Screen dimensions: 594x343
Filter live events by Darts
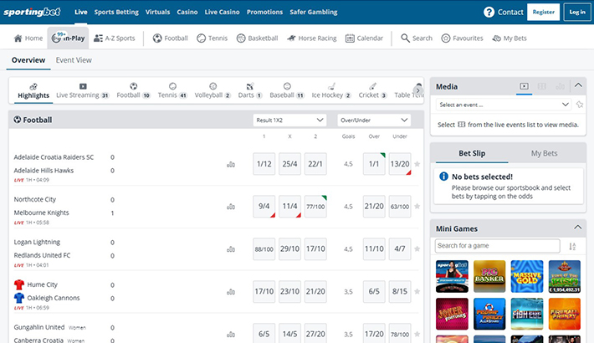tap(250, 91)
